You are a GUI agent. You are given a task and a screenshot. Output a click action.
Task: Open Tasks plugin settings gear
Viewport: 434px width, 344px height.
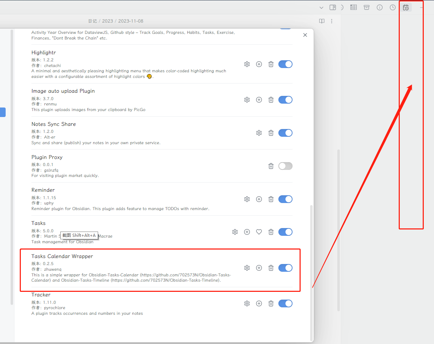pos(235,232)
